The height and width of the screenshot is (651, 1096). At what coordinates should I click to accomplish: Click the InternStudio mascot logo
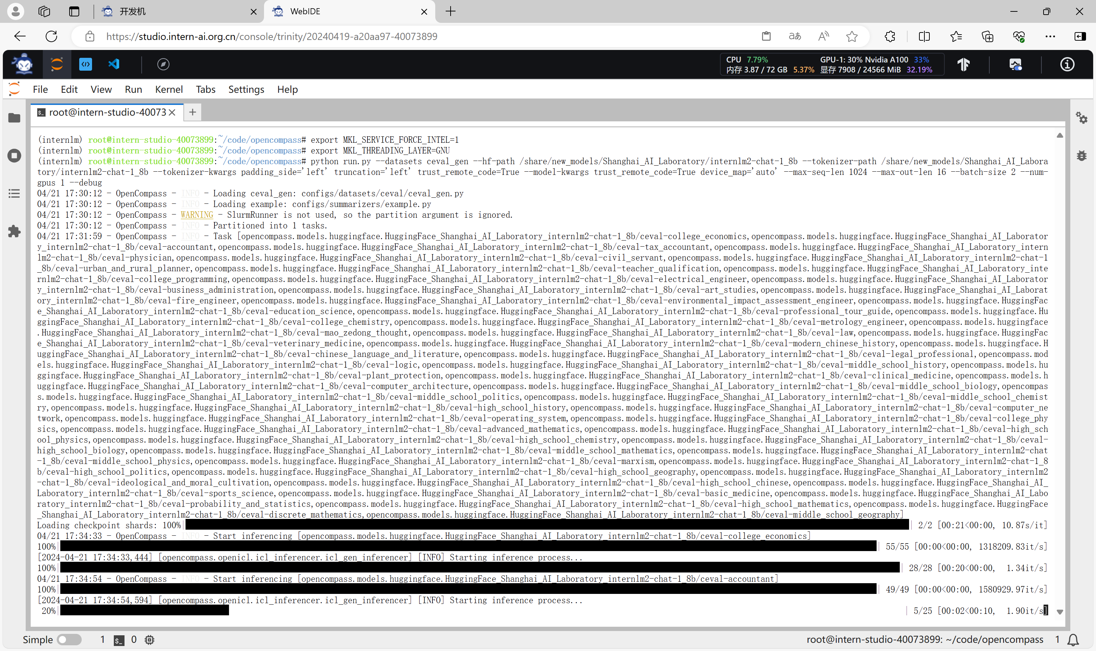23,65
